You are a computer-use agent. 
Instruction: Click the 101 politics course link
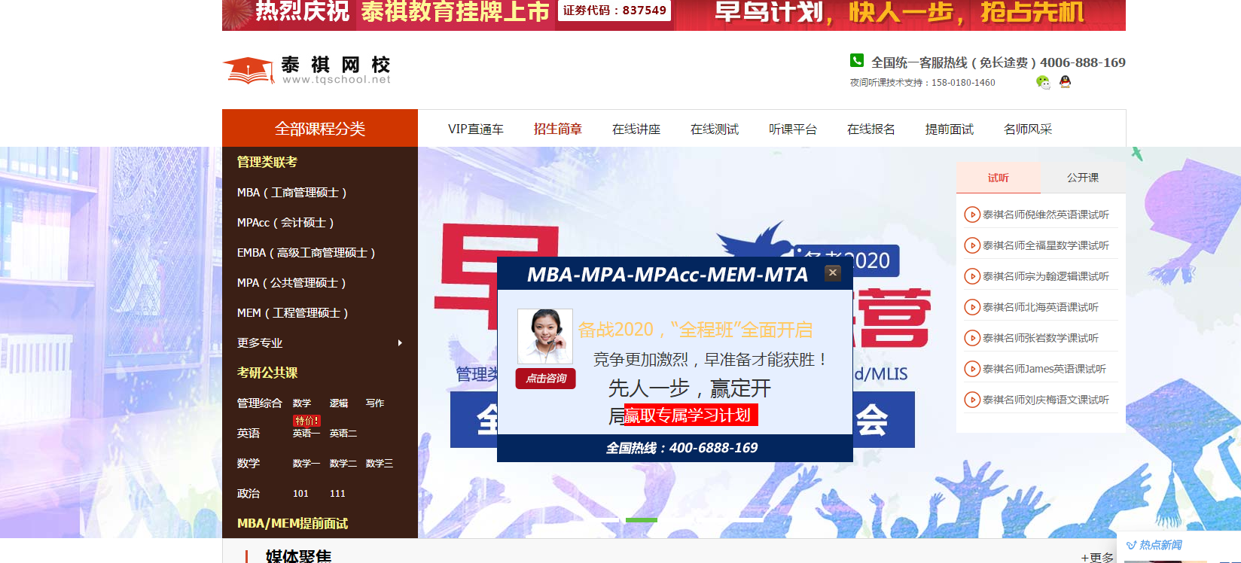301,494
